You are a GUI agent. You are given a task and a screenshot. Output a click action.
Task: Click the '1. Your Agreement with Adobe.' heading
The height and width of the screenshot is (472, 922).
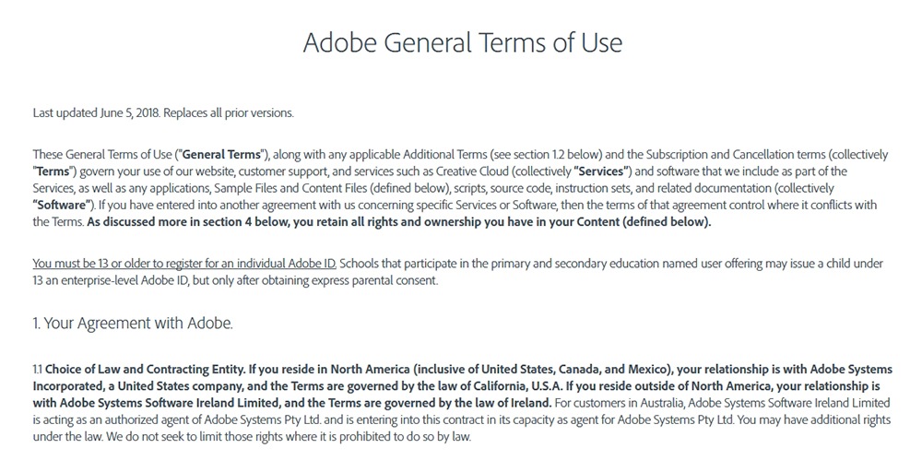coord(133,324)
